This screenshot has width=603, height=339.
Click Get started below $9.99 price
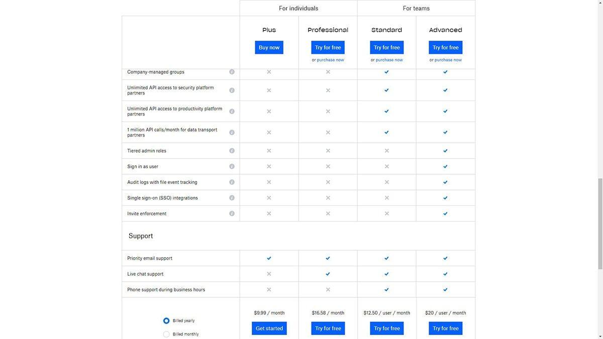click(269, 328)
